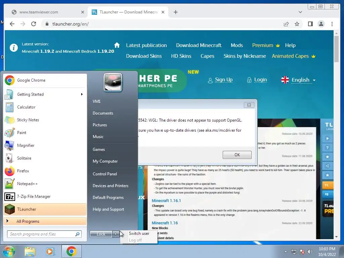Share this page icon in Chrome
The width and height of the screenshot is (344, 258).
pos(286,24)
